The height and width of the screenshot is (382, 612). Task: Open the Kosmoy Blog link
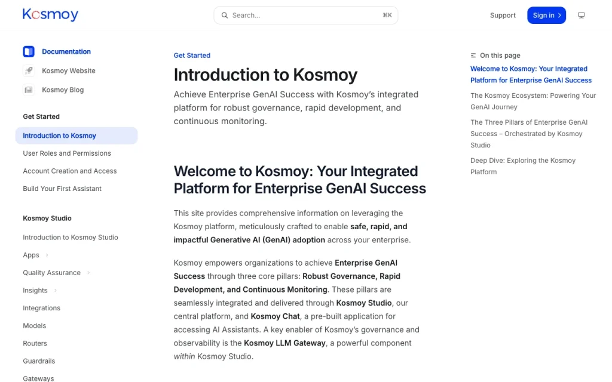point(62,90)
